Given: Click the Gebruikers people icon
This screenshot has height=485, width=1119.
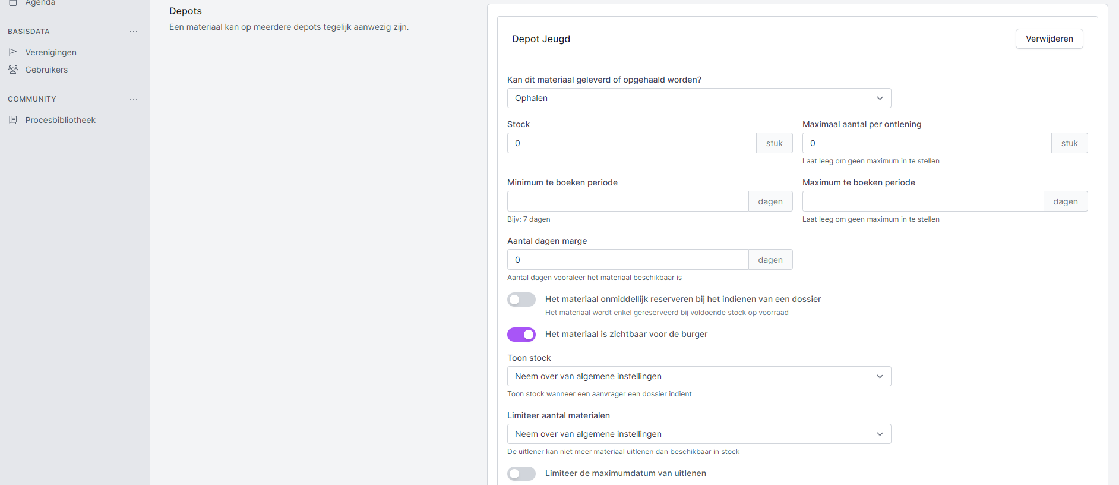Looking at the screenshot, I should click(12, 70).
